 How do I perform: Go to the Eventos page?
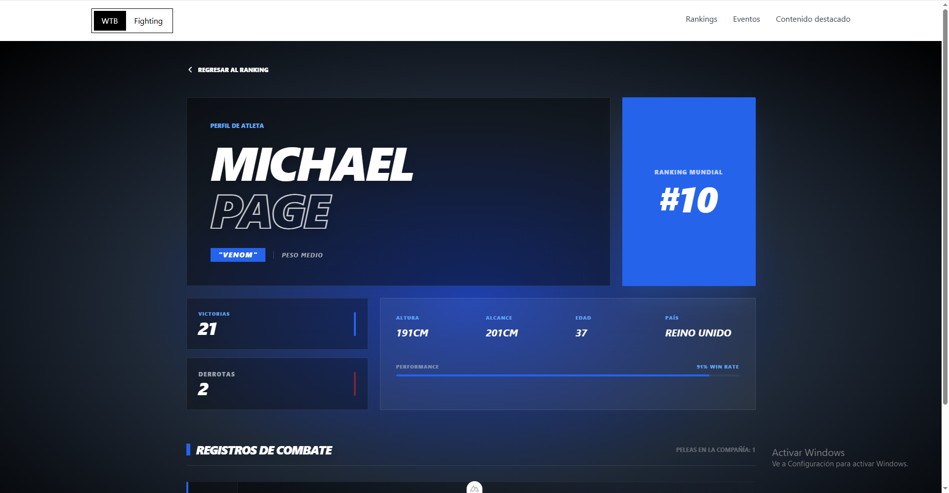point(746,19)
